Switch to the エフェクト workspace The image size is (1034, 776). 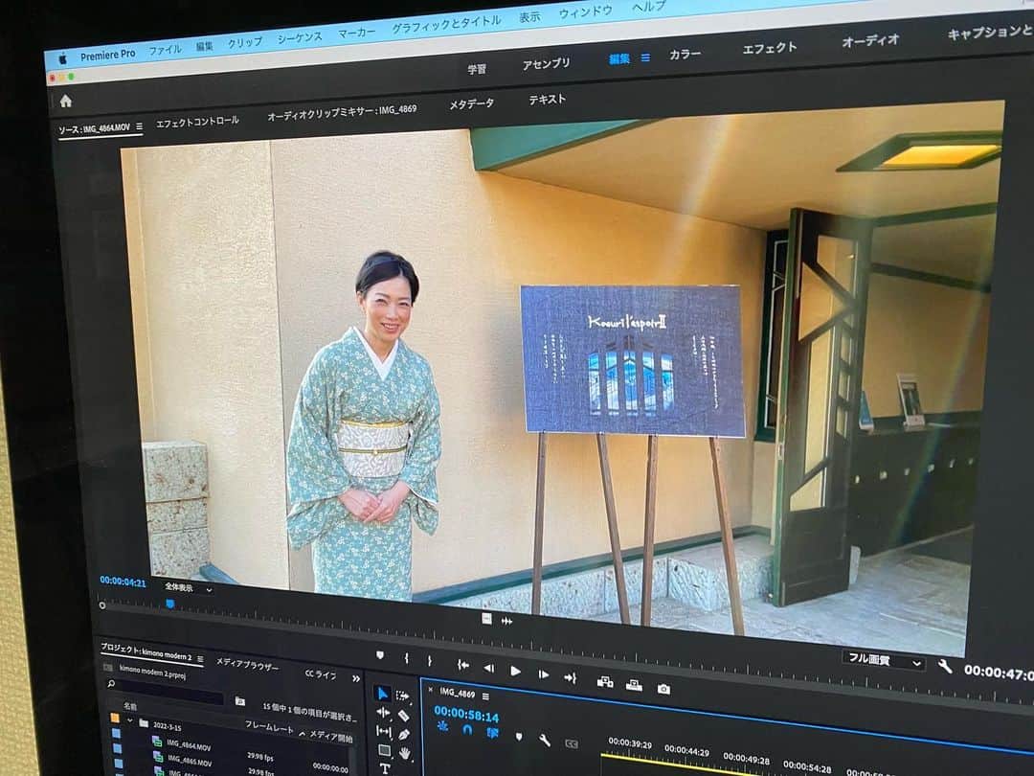pos(770,48)
